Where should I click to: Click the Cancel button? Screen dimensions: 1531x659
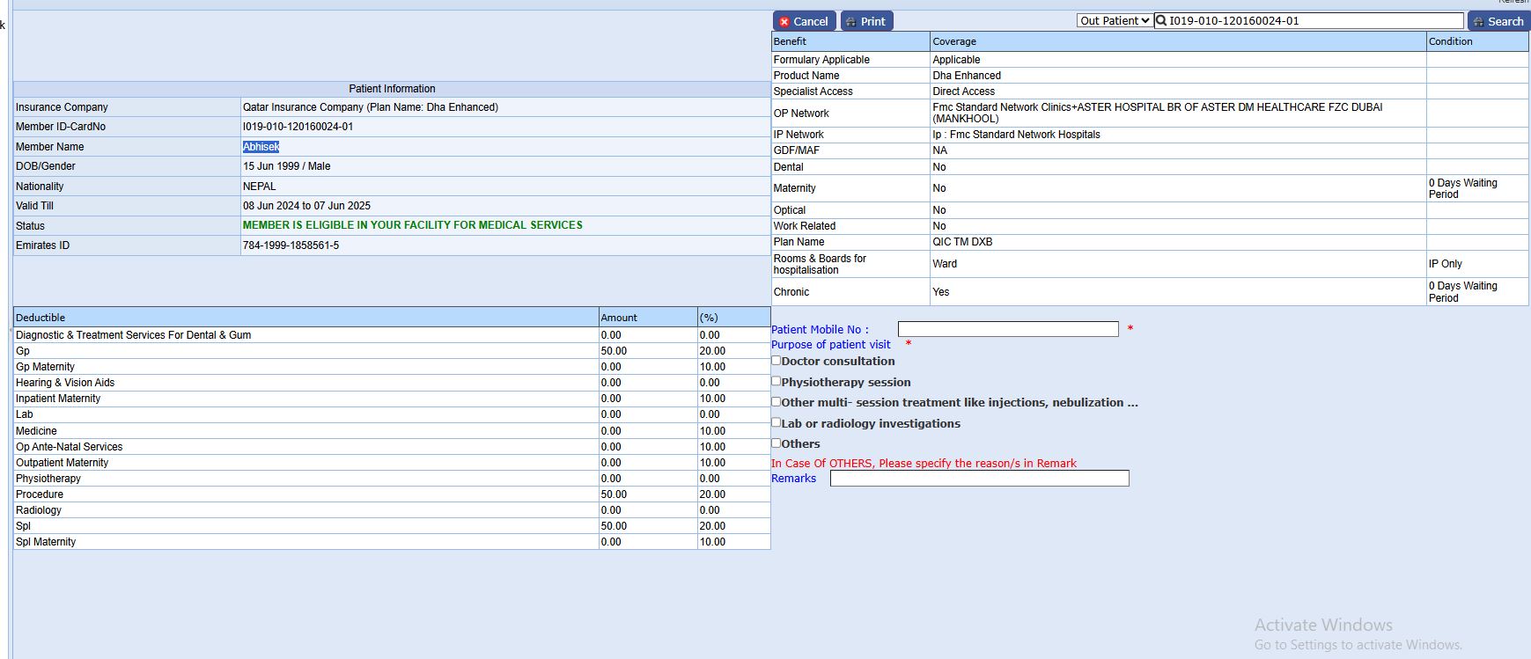click(804, 21)
